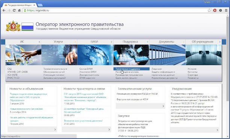Click the Услуги finger-touch image
230x139 pixels.
click(x=59, y=55)
